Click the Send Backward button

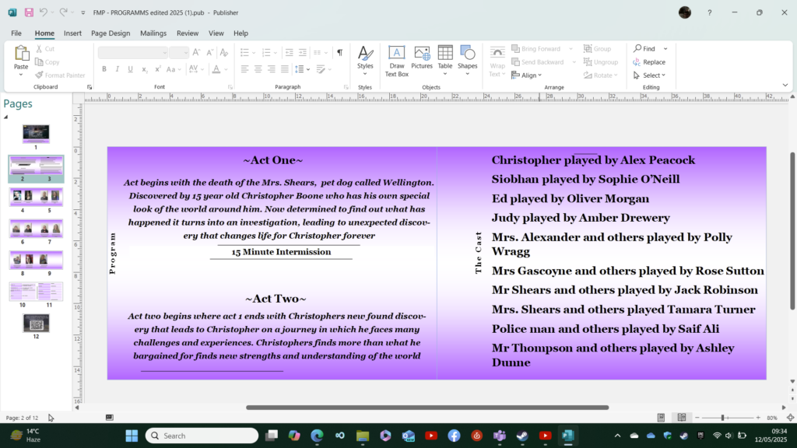538,62
